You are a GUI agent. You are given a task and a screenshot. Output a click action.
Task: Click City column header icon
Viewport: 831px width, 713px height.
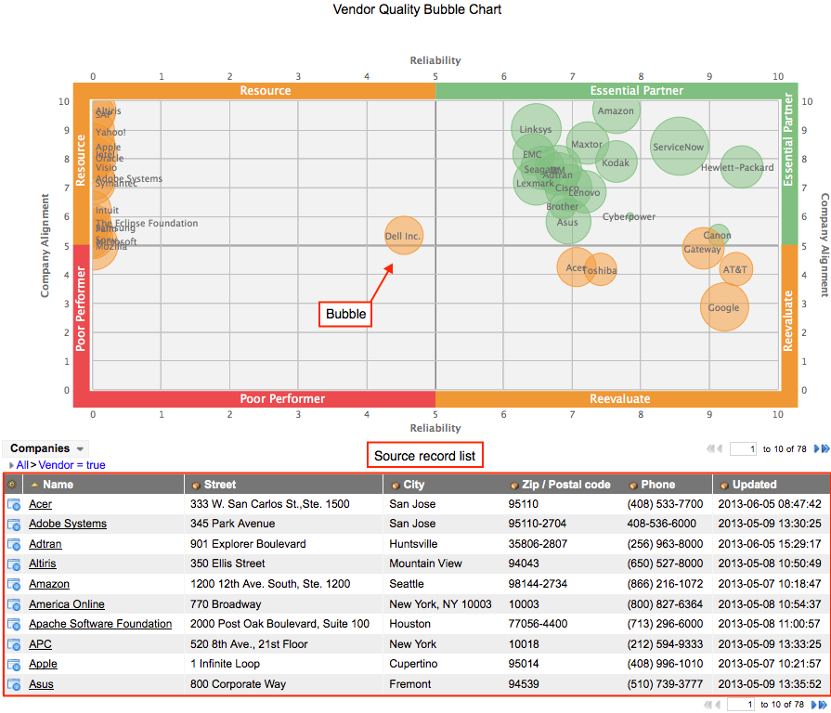tap(395, 486)
